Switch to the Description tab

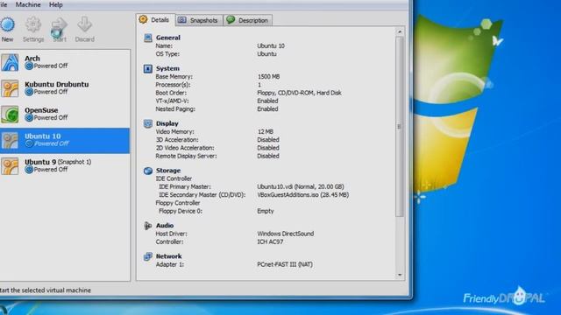click(x=248, y=20)
